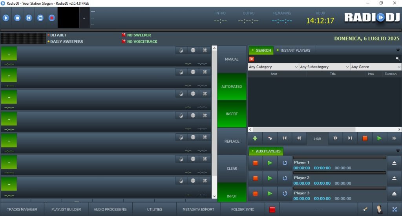This screenshot has width=402, height=216.
Task: Toggle loop on Player 2
Action: [x=285, y=178]
